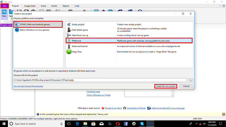Viewport: 226px width, 127px height.
Task: Click the project file path field
Action: click(100, 80)
